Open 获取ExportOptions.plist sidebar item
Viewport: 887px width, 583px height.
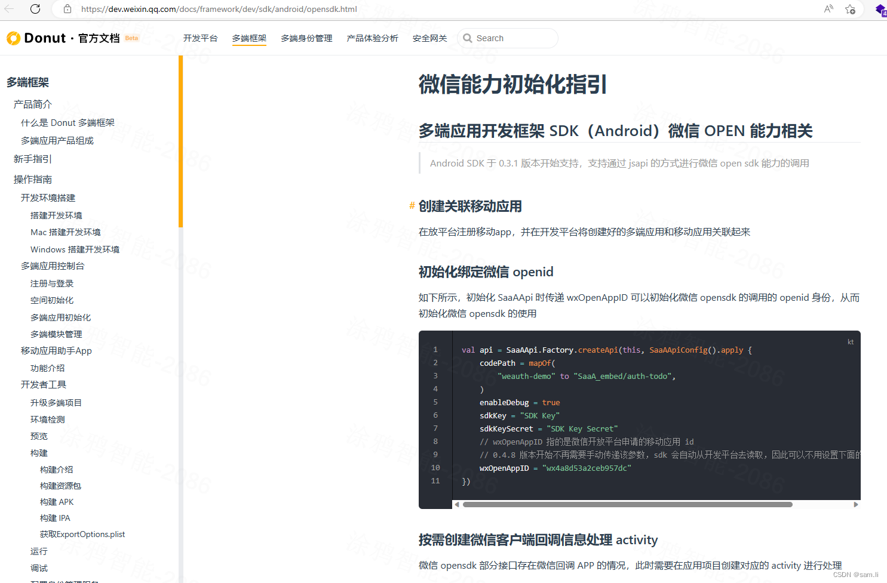click(82, 534)
